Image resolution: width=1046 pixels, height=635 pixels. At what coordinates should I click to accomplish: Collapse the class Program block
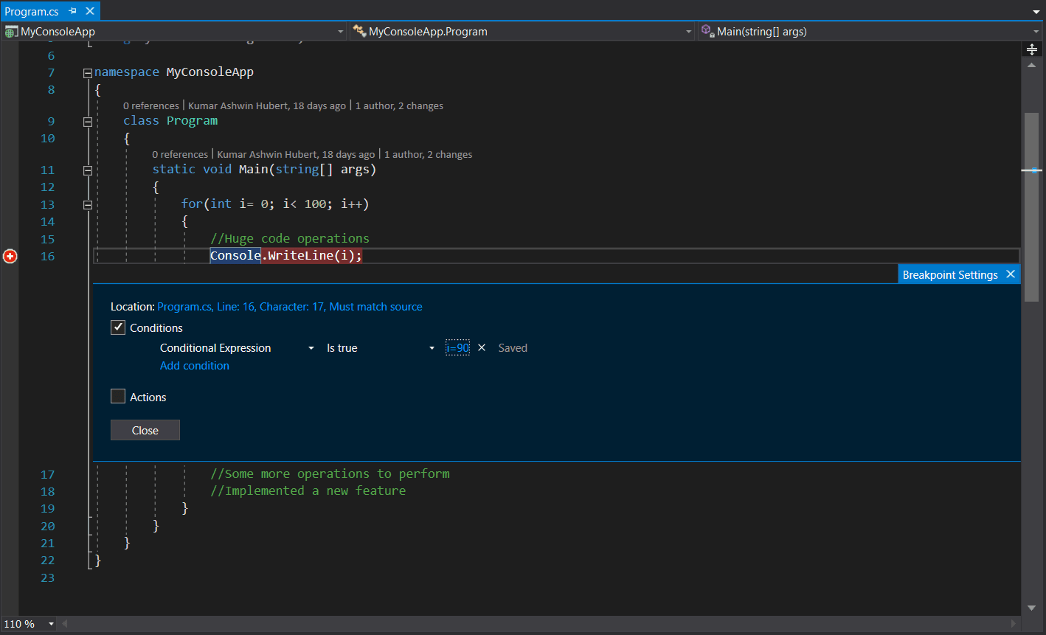88,122
